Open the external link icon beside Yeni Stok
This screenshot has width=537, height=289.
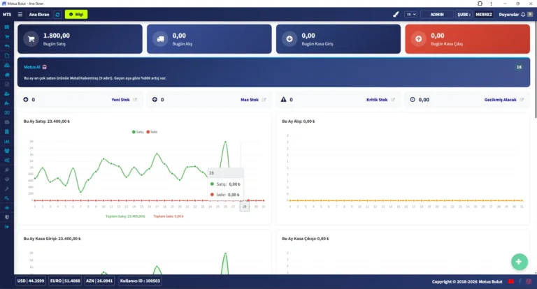pyautogui.click(x=135, y=100)
